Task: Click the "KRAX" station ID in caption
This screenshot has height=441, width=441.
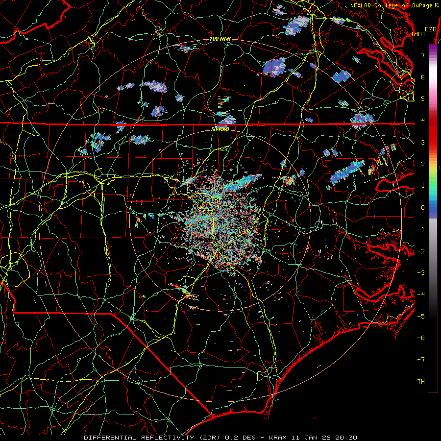Action: [x=278, y=438]
